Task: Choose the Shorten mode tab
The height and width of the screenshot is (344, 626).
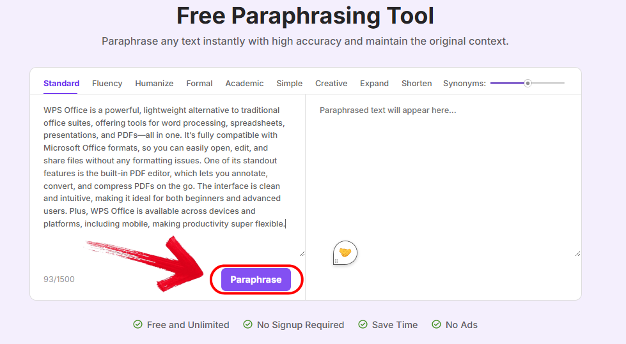Action: (416, 84)
